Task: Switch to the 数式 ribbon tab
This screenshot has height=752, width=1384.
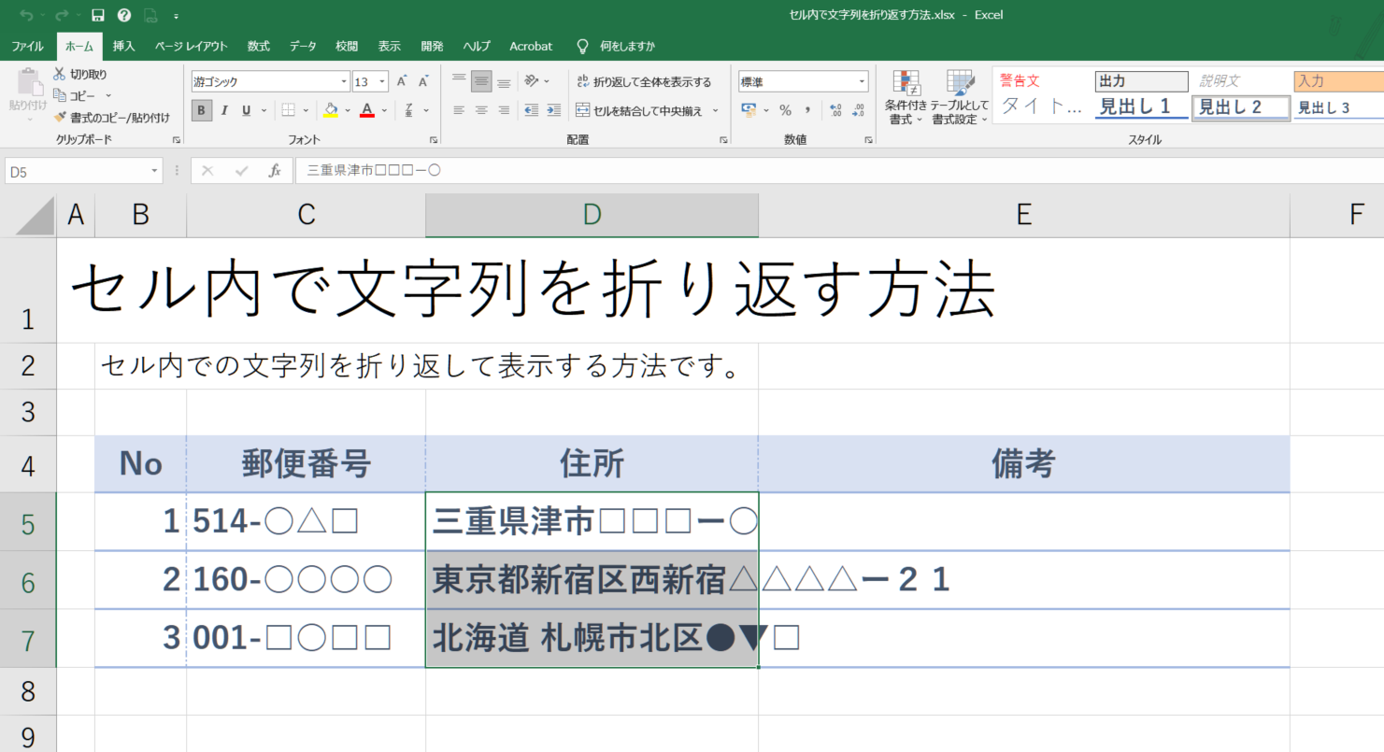Action: pos(259,46)
